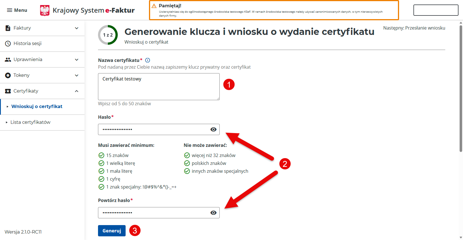Click the hamburger Menu icon
The width and height of the screenshot is (463, 240).
click(x=10, y=10)
